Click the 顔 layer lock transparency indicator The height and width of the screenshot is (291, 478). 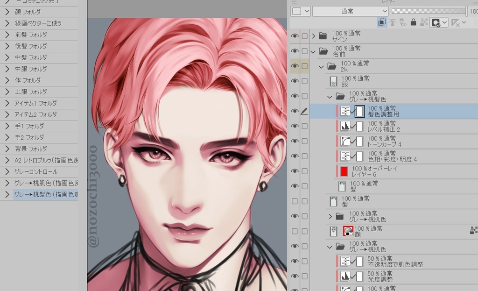coord(474,230)
